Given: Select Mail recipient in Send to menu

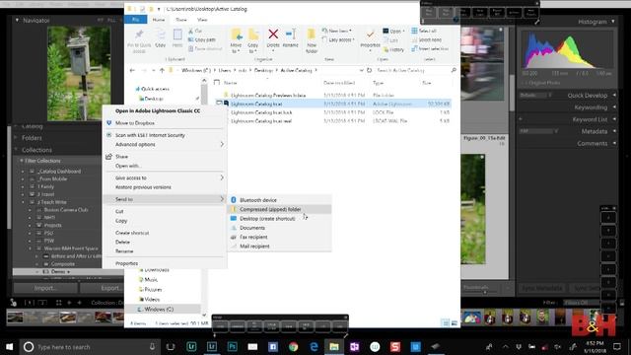Looking at the screenshot, I should (x=279, y=247).
